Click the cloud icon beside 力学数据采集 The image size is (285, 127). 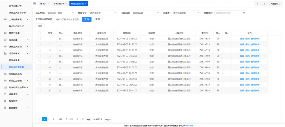click(5, 19)
